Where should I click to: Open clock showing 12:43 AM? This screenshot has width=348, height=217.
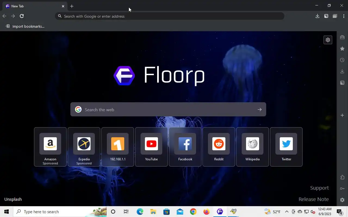[x=325, y=212]
